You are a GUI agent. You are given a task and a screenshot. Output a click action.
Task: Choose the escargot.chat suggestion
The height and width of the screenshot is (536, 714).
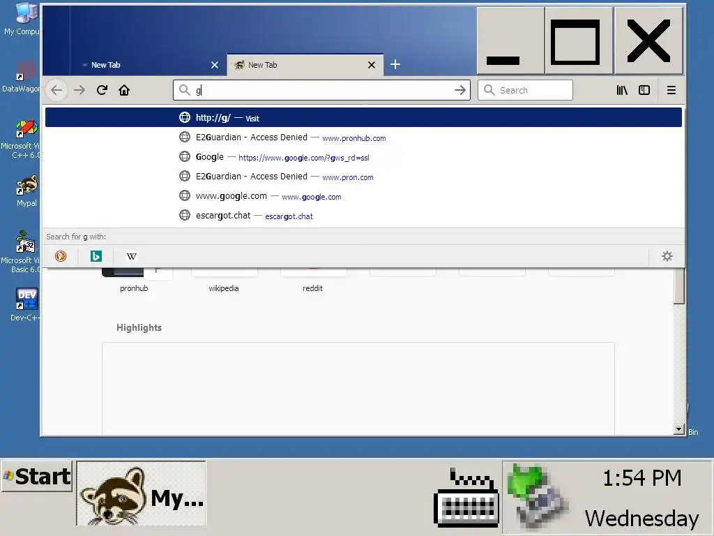coord(363,216)
